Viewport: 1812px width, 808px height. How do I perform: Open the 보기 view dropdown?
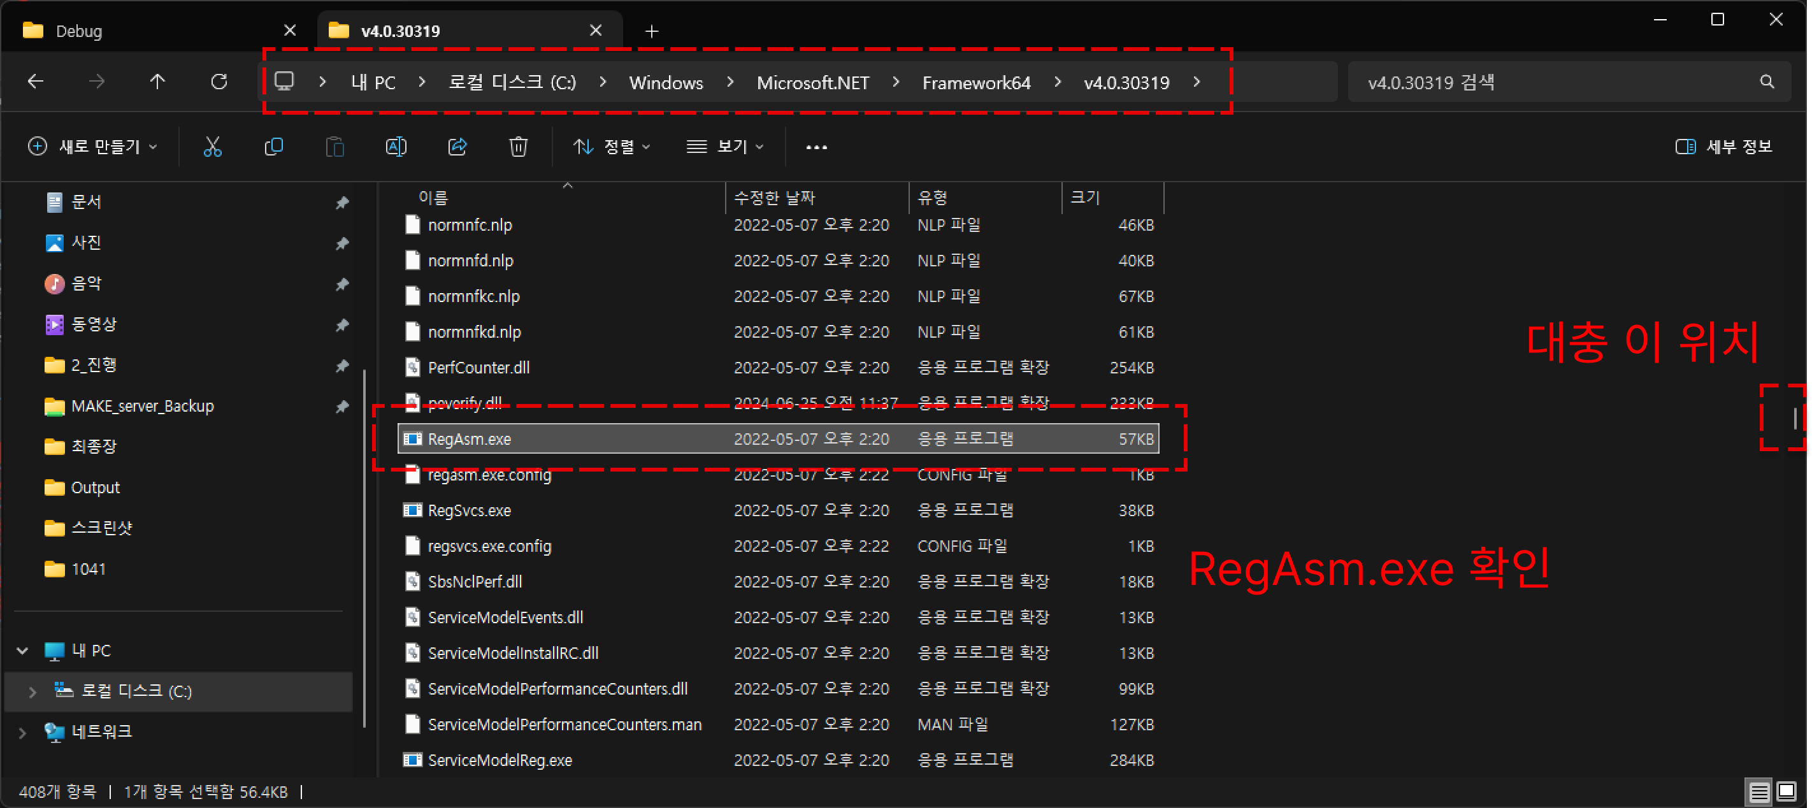(x=724, y=147)
